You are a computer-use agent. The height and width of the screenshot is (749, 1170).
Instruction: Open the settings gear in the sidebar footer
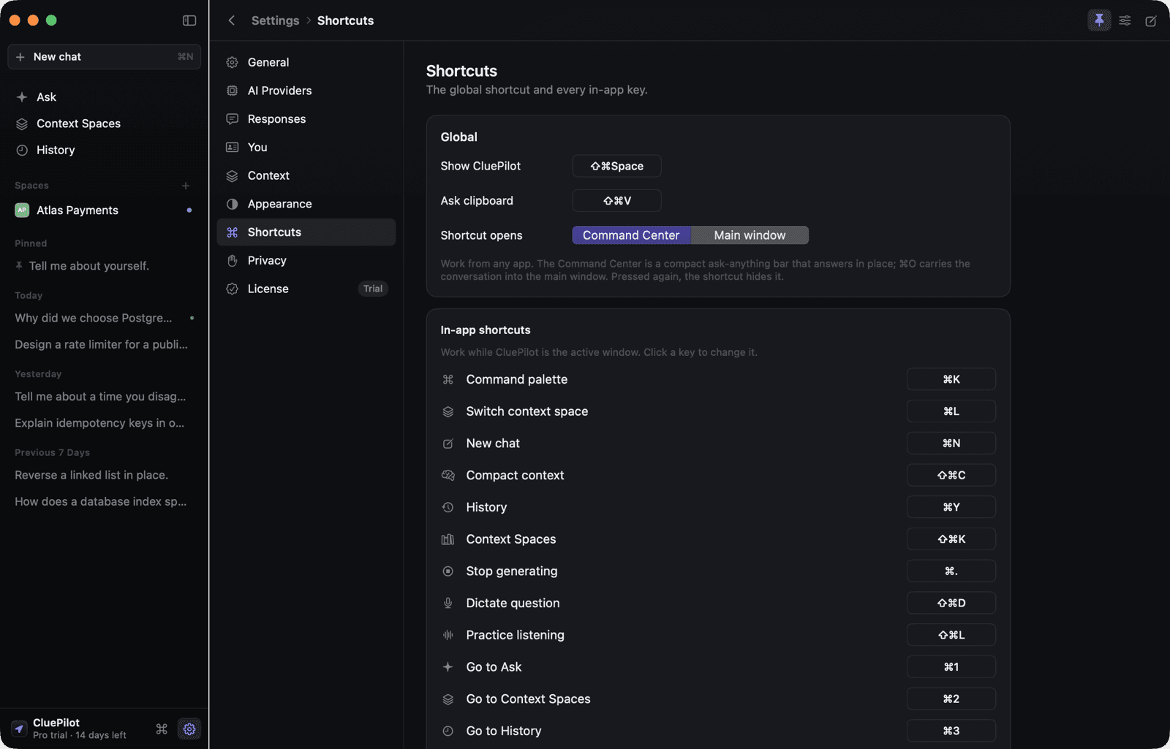click(189, 729)
